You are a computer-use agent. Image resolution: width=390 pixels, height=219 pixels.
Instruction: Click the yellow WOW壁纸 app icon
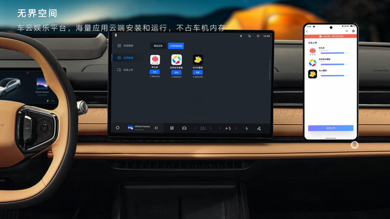point(198,59)
